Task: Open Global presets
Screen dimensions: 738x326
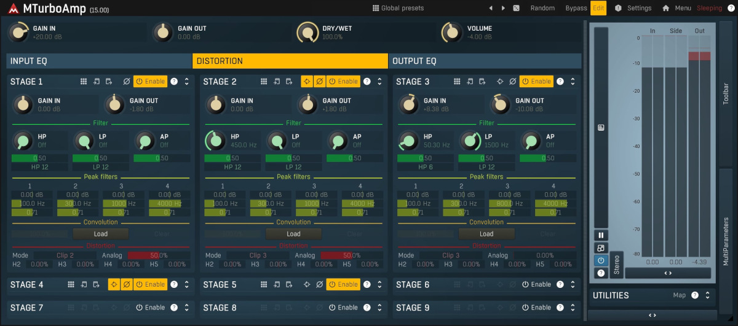Action: tap(398, 8)
